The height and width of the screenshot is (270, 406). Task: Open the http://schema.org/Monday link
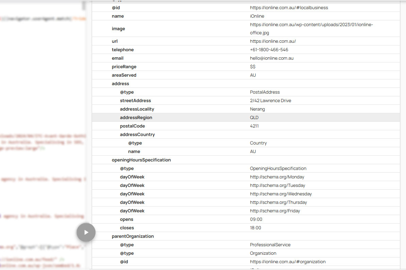277,177
